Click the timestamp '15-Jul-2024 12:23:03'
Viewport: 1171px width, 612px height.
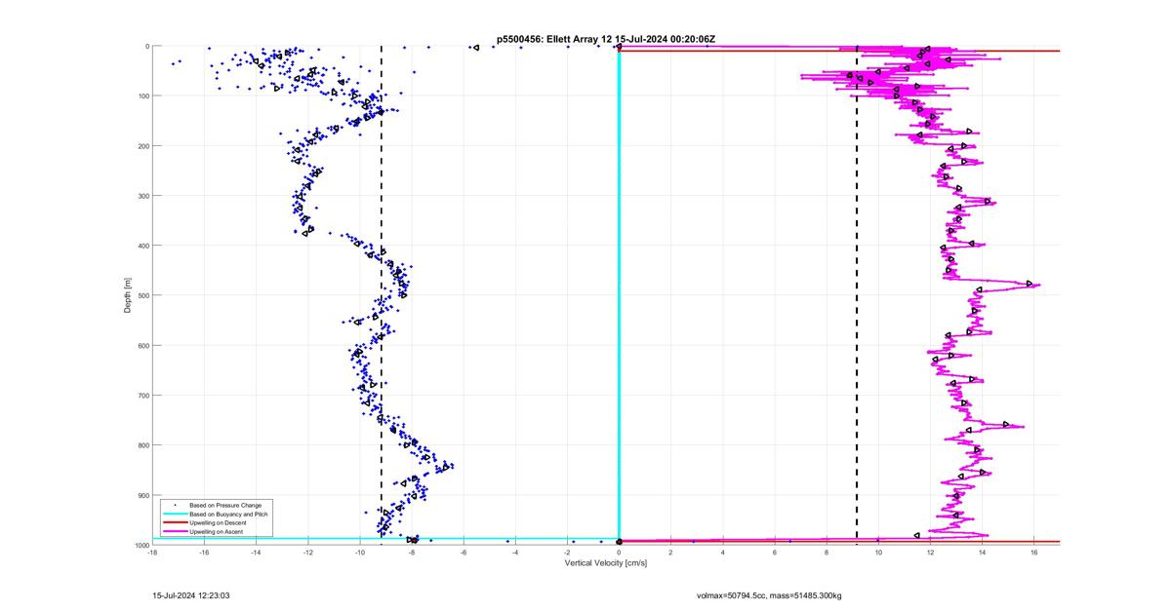click(x=191, y=594)
